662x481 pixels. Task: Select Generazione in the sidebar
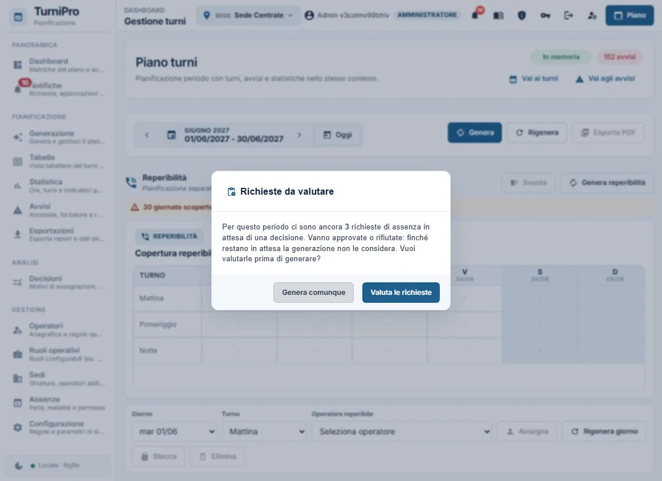[x=58, y=137]
